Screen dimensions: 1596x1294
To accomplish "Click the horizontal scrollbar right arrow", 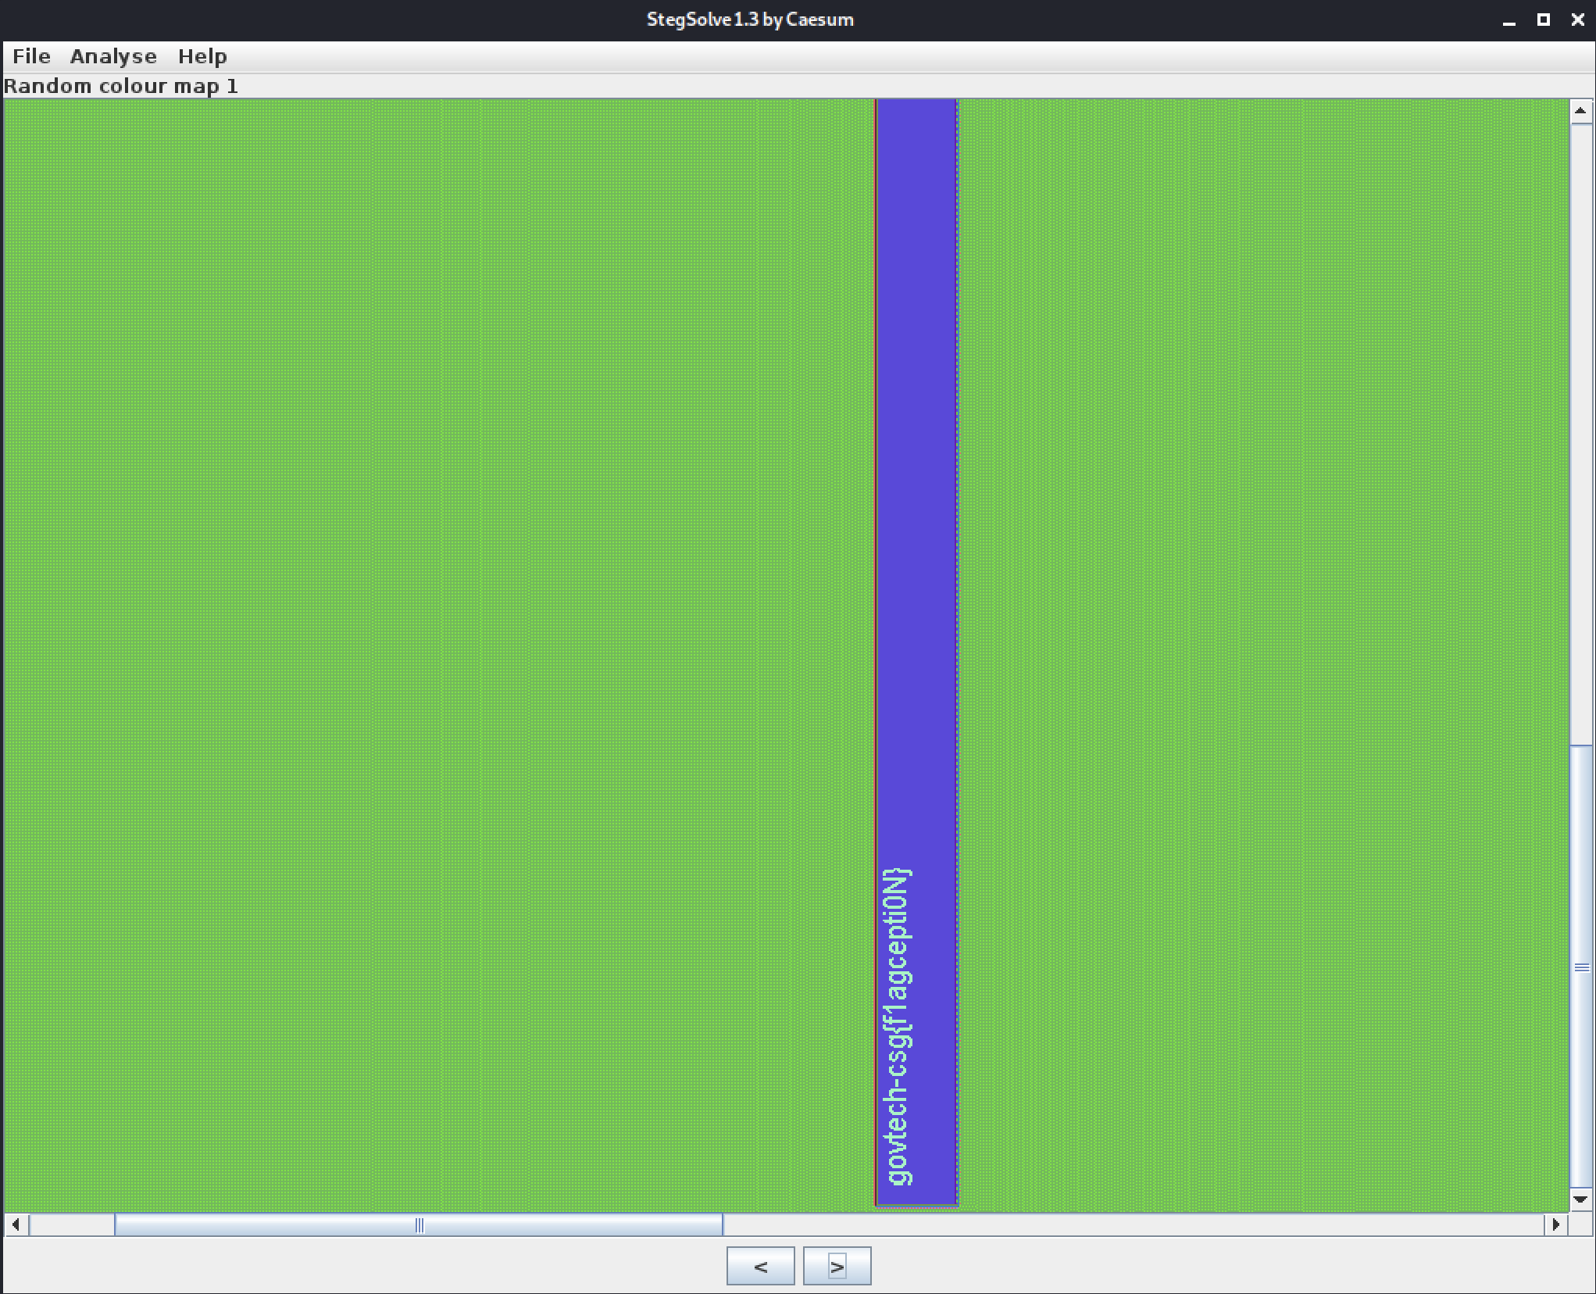I will 1556,1224.
